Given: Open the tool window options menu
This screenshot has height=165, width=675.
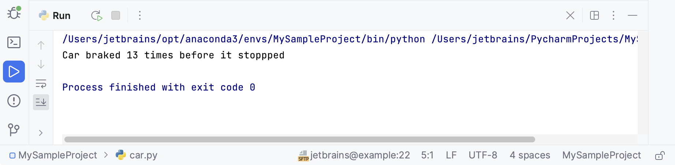Looking at the screenshot, I should pos(614,15).
